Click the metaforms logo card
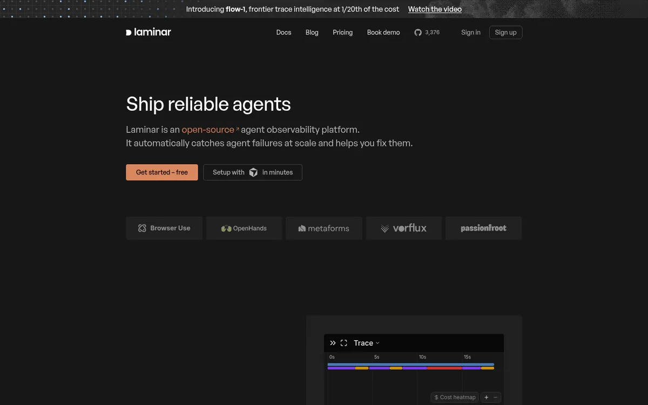The width and height of the screenshot is (648, 405). pyautogui.click(x=324, y=228)
